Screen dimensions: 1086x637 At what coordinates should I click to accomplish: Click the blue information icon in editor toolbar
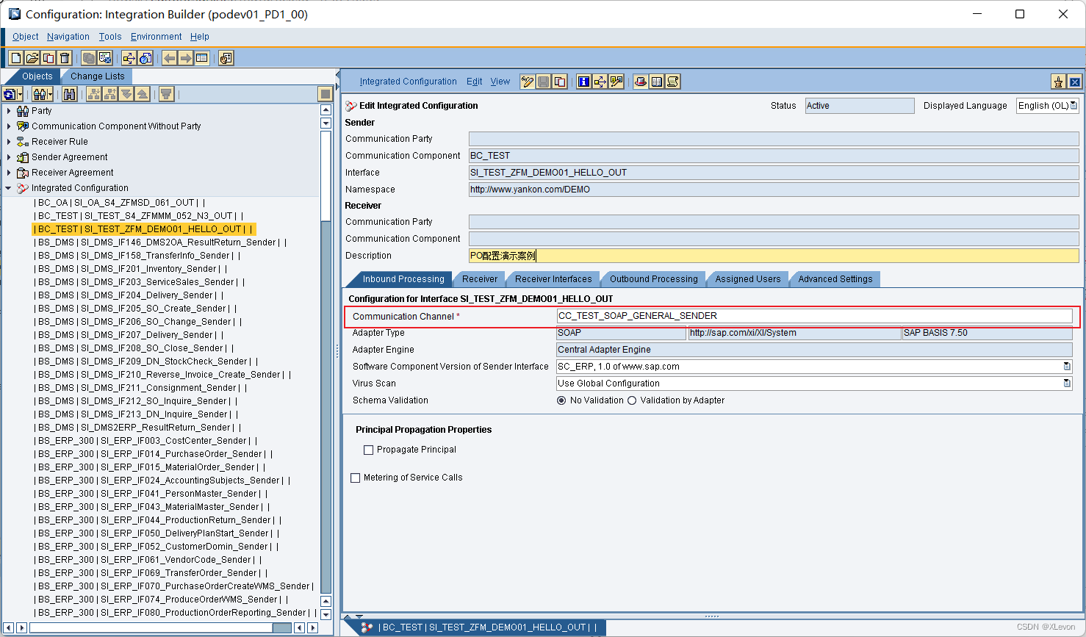pos(584,82)
